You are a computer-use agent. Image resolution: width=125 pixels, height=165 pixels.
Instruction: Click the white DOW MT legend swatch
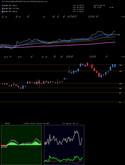click(x=2, y=8)
